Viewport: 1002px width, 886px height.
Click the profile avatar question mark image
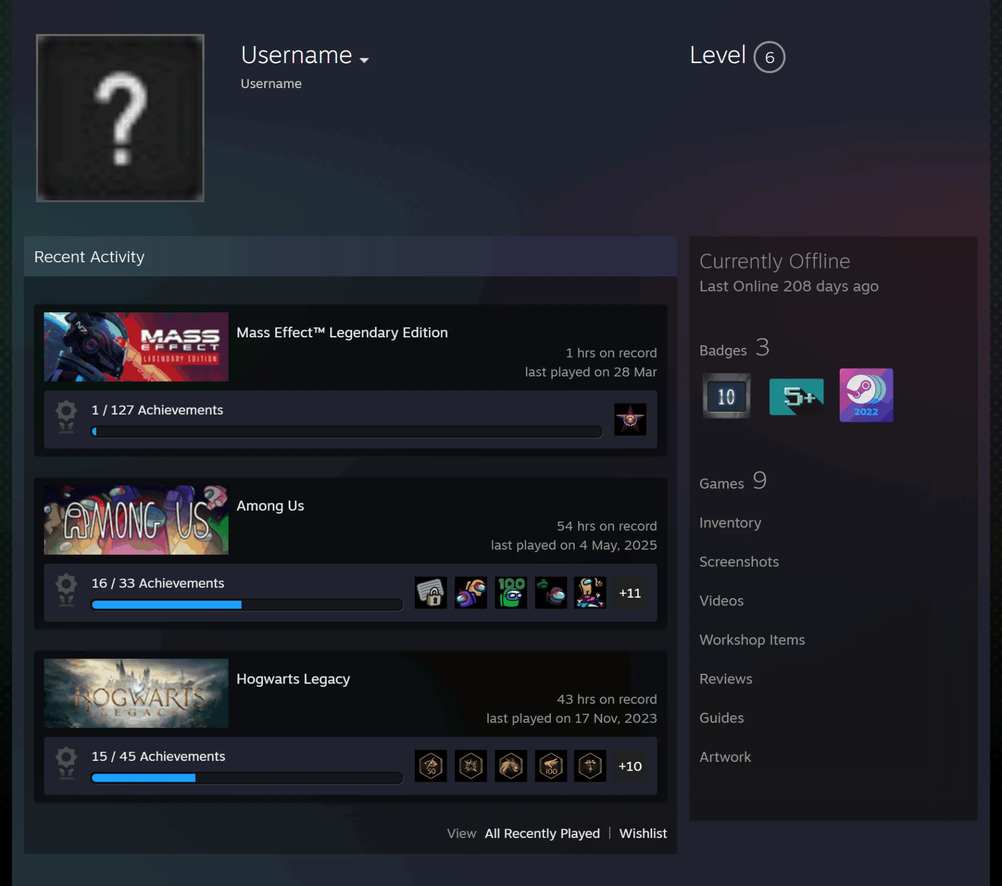[120, 118]
